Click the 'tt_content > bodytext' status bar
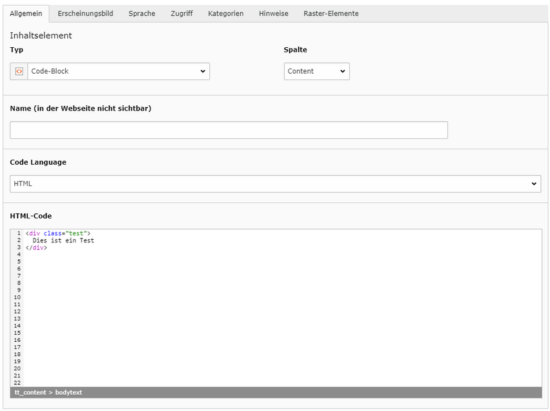This screenshot has height=411, width=550. 48,392
